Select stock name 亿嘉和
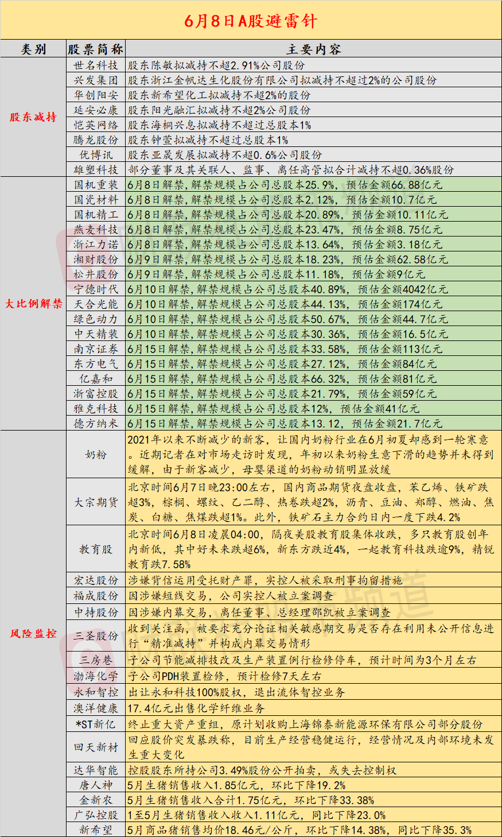The image size is (502, 837). coord(96,379)
